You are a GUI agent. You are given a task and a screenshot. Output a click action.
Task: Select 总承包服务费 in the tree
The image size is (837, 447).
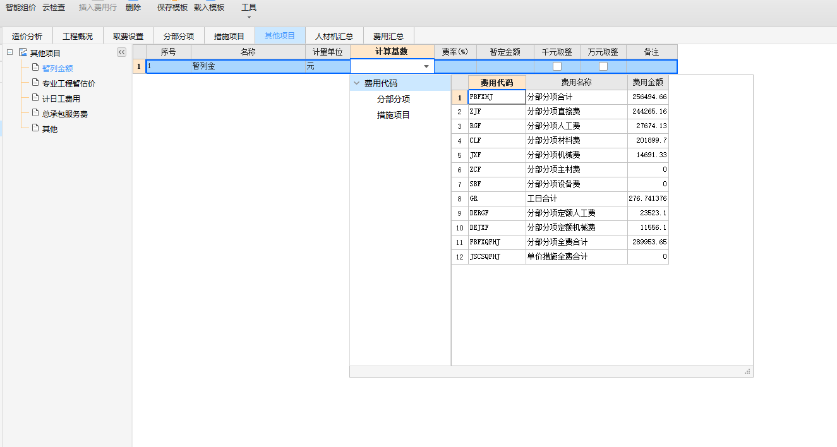65,114
